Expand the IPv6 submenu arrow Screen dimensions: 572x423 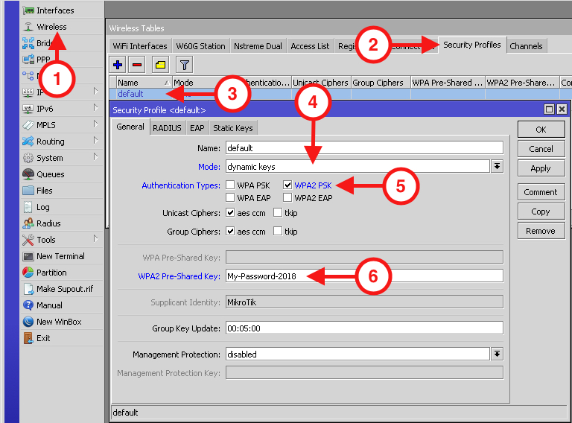tap(95, 107)
